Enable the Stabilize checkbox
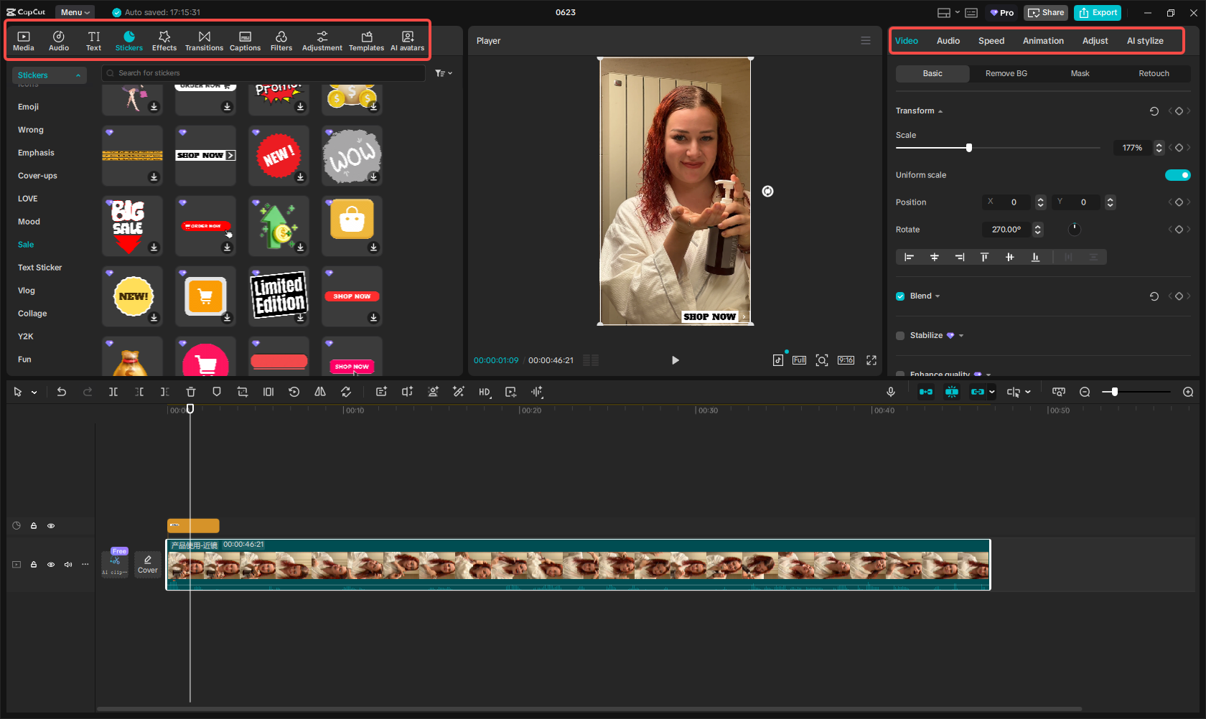Image resolution: width=1206 pixels, height=719 pixels. tap(899, 335)
